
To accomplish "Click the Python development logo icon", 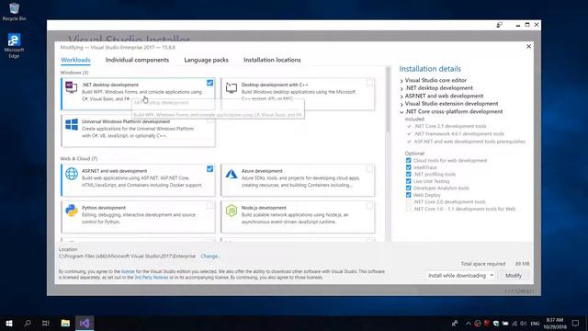I will click(72, 211).
